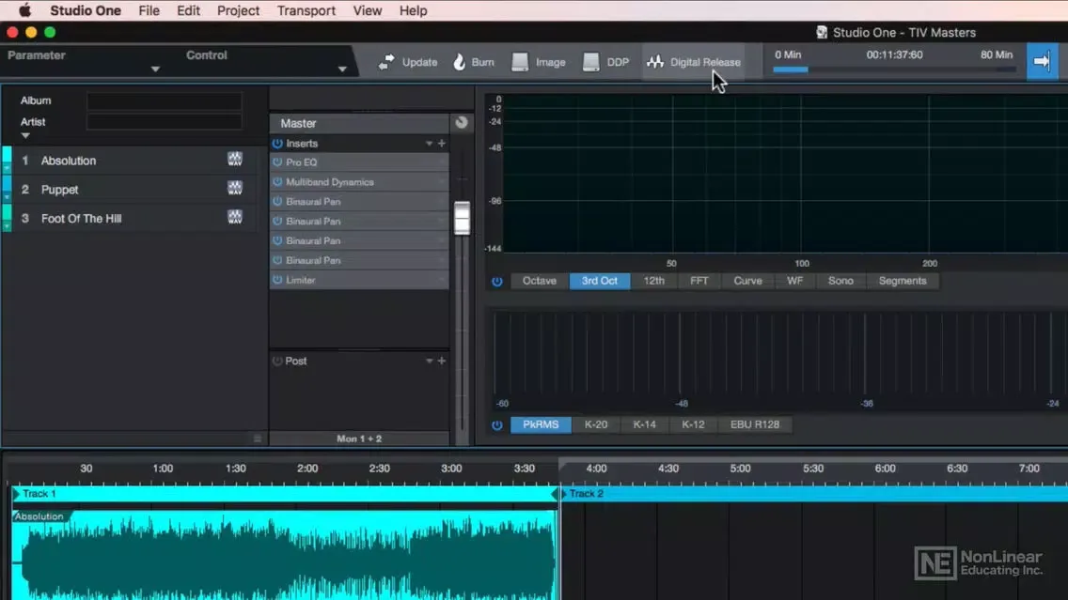Select the Segments analyzer mode

pos(903,281)
